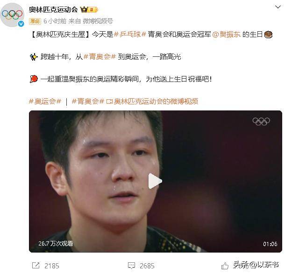Click the repost icon showing 2185
The image size is (285, 274).
point(36,266)
